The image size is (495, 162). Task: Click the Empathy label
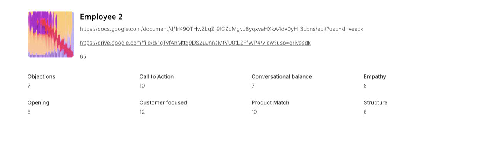pyautogui.click(x=375, y=77)
